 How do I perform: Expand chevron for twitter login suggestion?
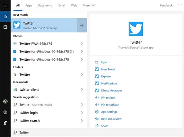point(82,113)
